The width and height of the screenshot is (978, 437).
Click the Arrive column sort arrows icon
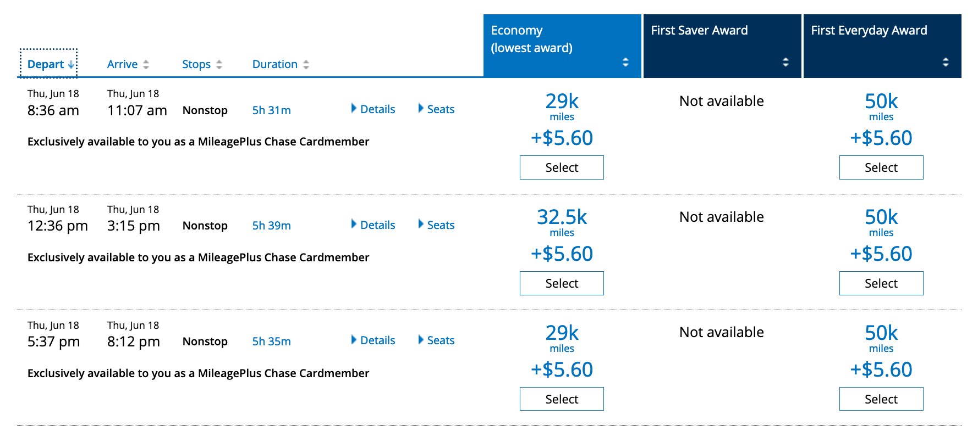(146, 65)
